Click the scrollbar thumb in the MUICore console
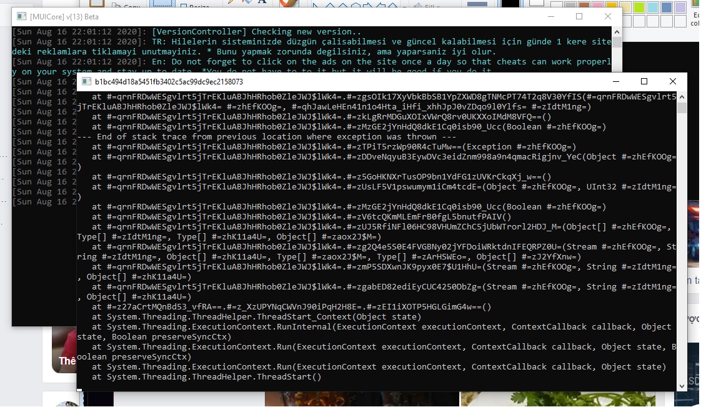This screenshot has width=701, height=407. click(617, 43)
